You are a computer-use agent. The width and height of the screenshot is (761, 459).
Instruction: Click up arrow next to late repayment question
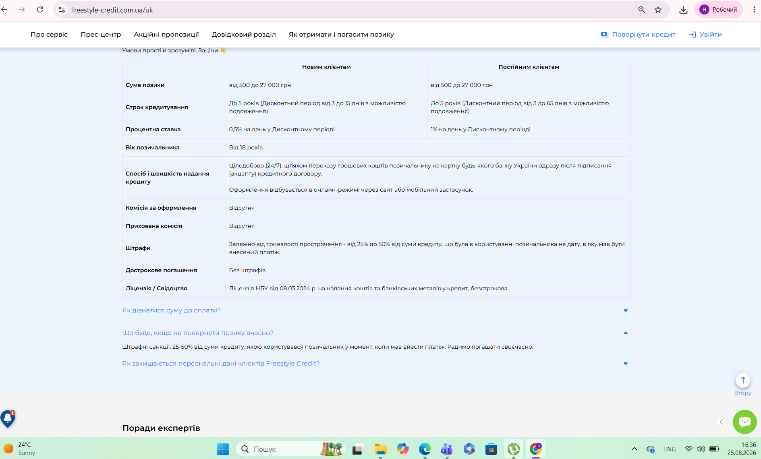point(626,333)
